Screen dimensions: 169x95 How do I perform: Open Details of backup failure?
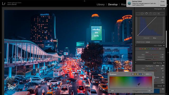click(162, 5)
